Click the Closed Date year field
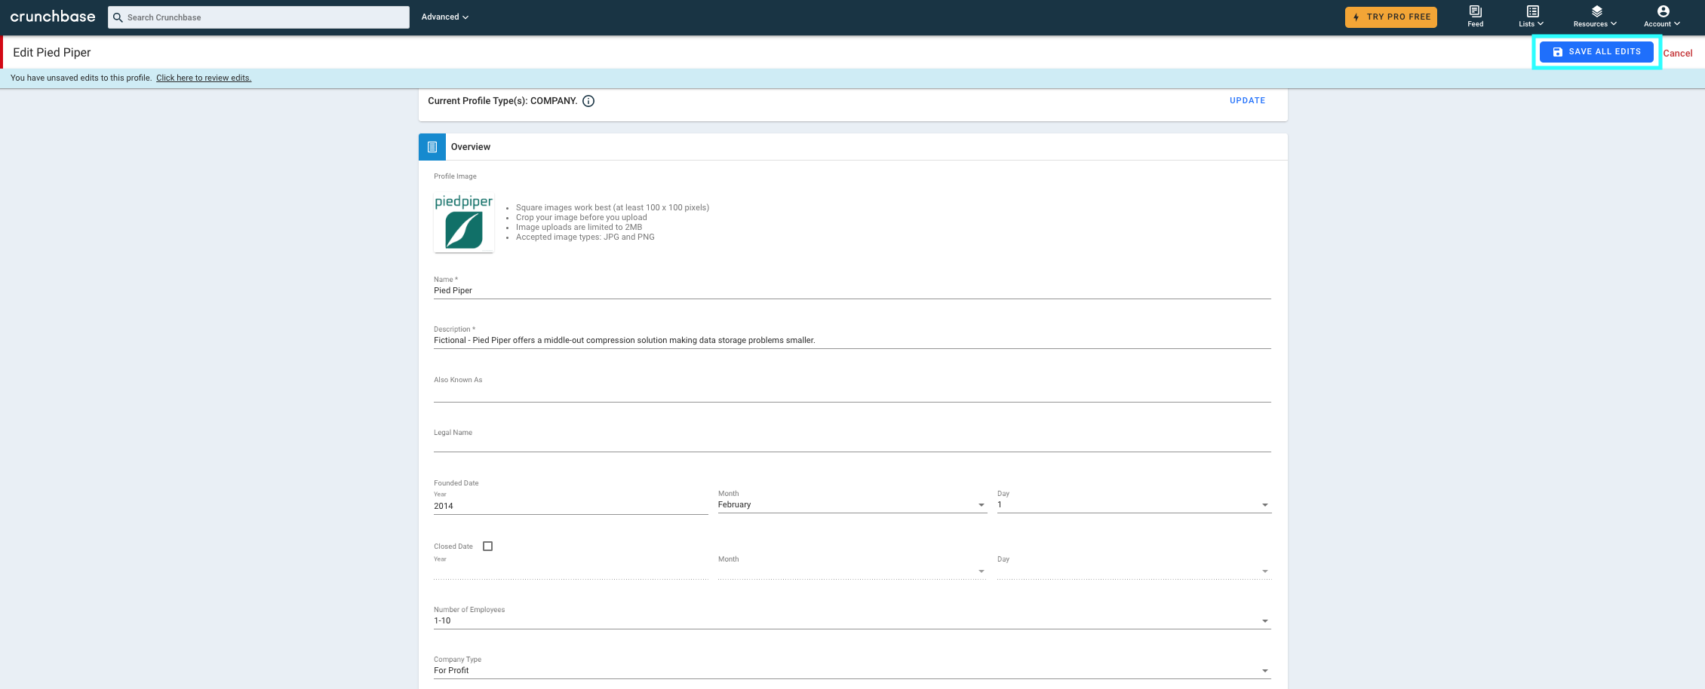 tap(570, 571)
